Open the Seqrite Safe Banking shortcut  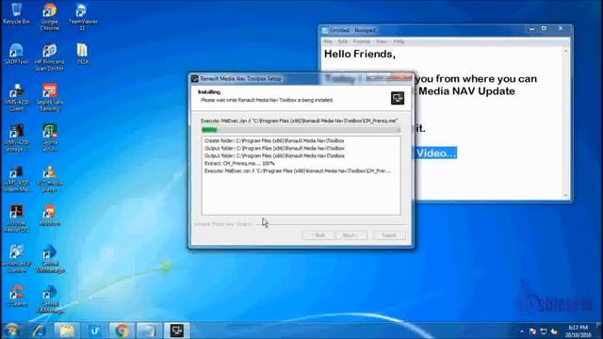click(49, 98)
